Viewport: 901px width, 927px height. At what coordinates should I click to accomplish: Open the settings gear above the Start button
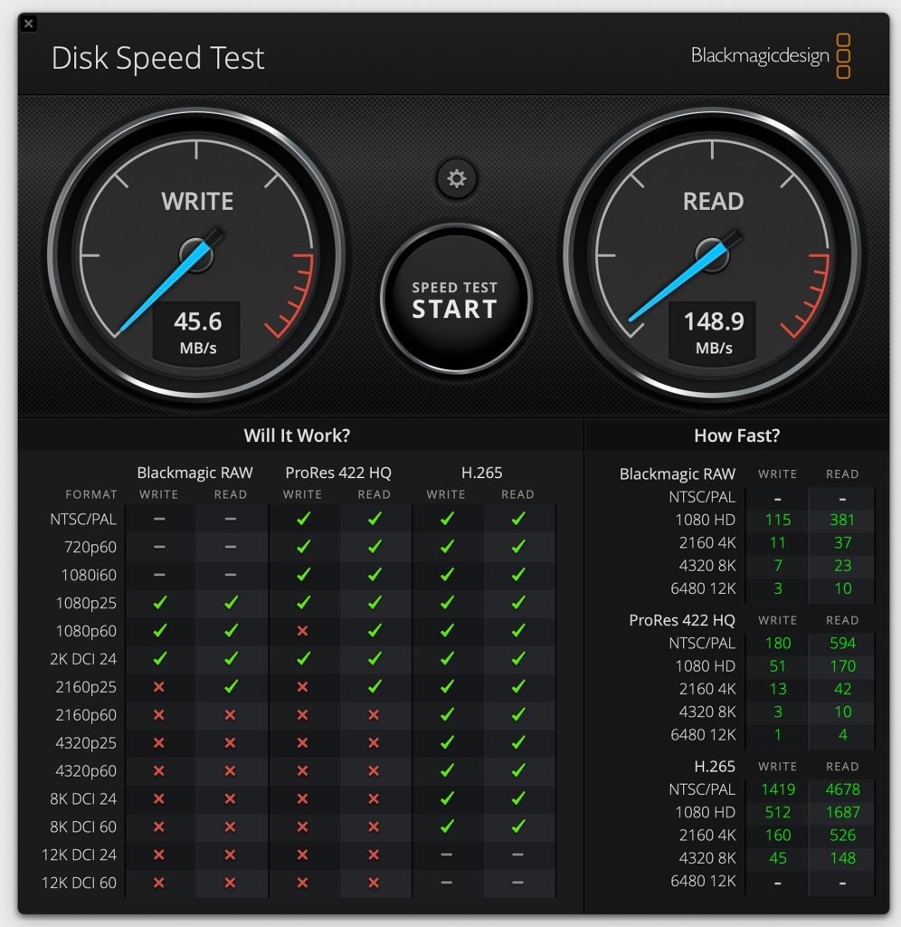pos(456,178)
